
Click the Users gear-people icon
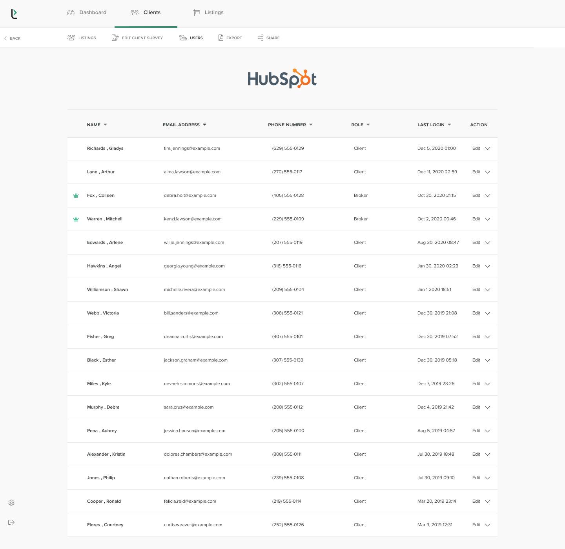click(x=183, y=38)
